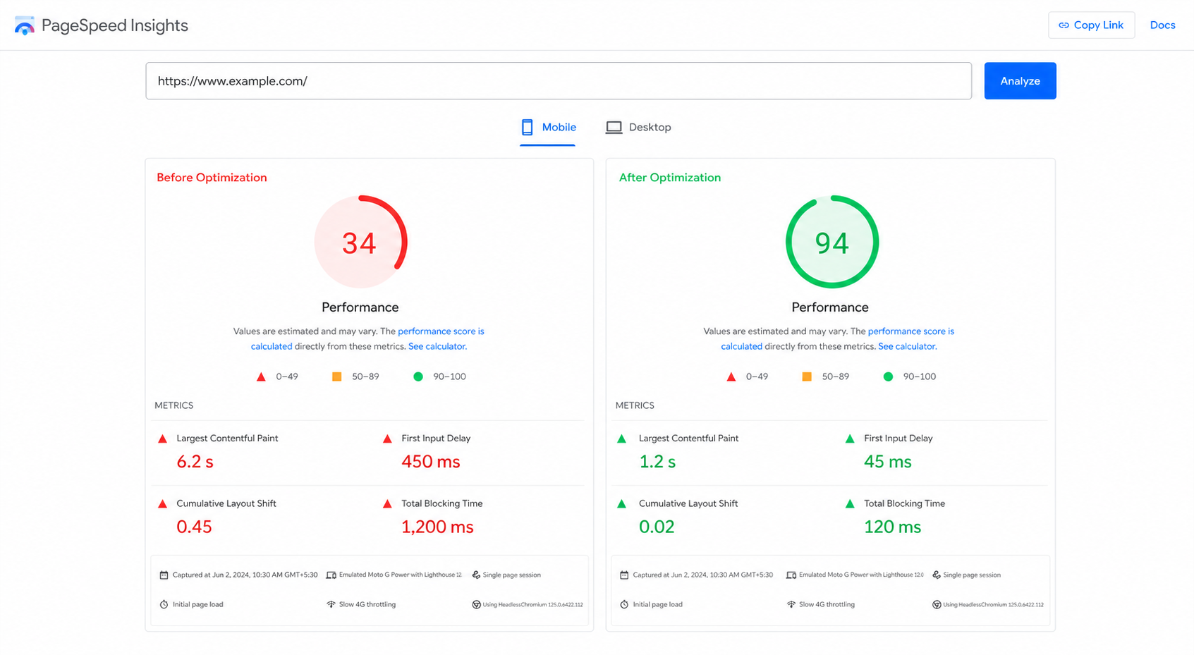The height and width of the screenshot is (655, 1194).
Task: Click the '6.2 s' LCP value
Action: click(195, 462)
